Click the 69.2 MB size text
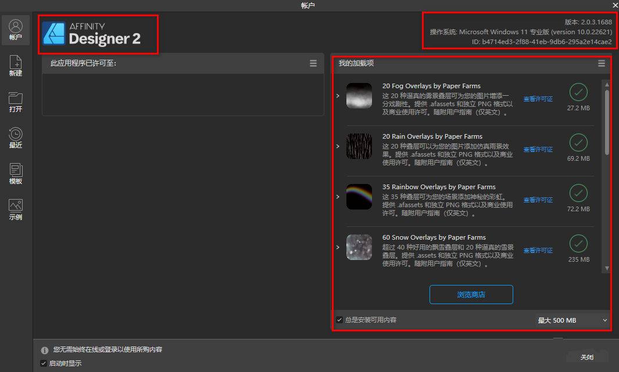Viewport: 619px width, 372px height. coord(578,158)
